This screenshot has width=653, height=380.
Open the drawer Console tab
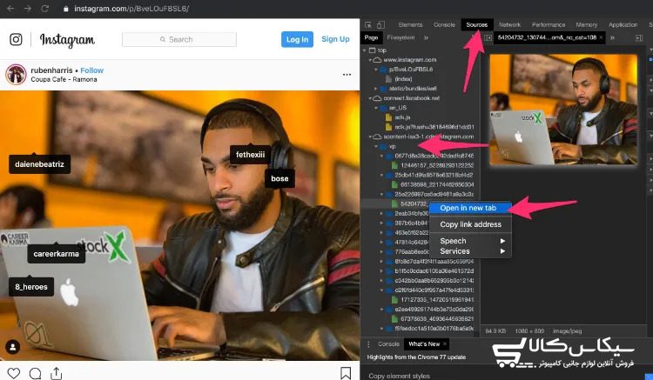coord(388,344)
